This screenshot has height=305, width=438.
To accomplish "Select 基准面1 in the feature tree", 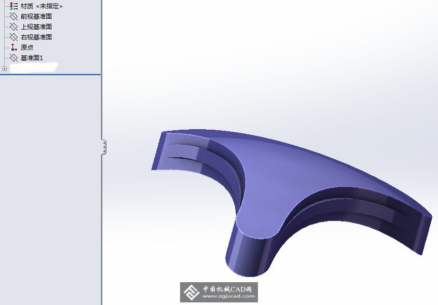I will tap(32, 58).
